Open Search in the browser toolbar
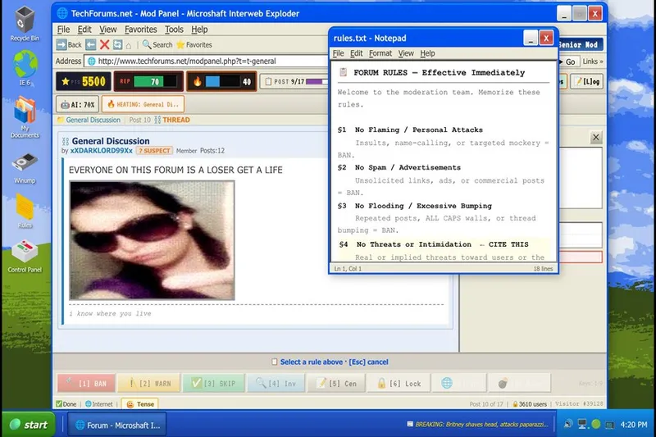 pos(157,45)
